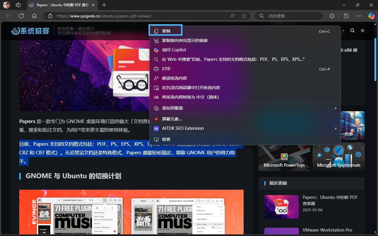Select 朗读所选内容 menu entry
The width and height of the screenshot is (378, 236).
click(245, 78)
